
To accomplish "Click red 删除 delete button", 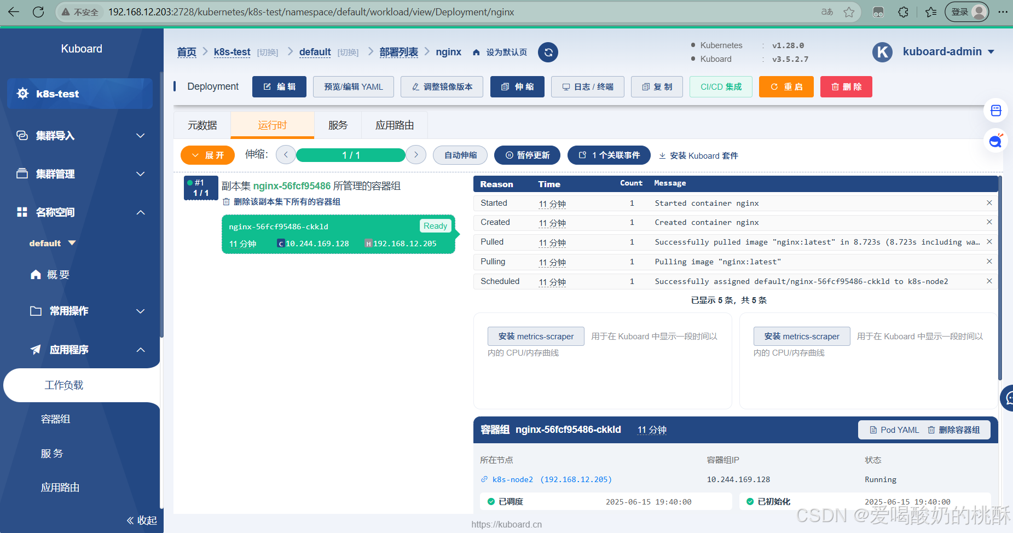I will coord(846,86).
